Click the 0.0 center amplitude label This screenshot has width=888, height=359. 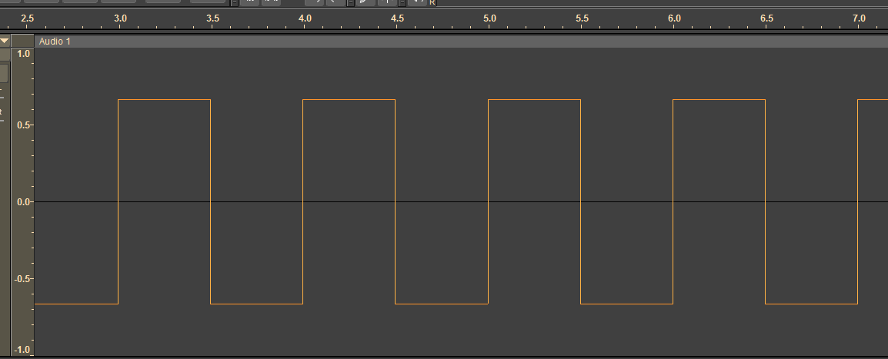(x=23, y=202)
